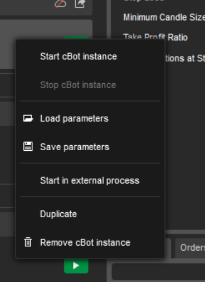
Task: Click the trash can icon in the menu
Action: point(28,242)
